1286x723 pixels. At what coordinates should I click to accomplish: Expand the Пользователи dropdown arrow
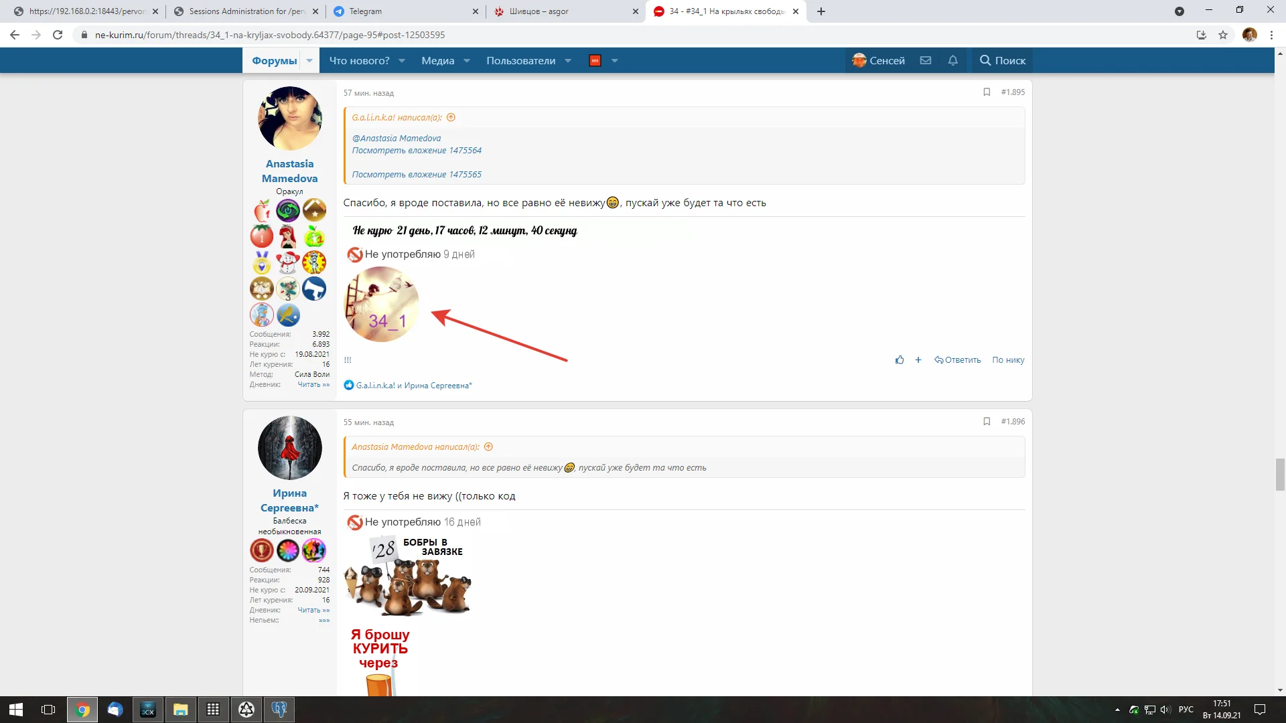coord(568,61)
